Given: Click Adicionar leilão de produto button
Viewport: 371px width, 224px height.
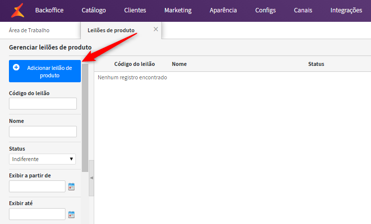Looking at the screenshot, I should tap(45, 71).
